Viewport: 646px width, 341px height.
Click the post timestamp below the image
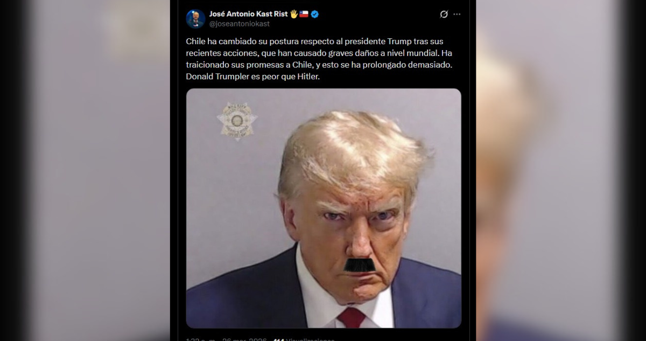coord(226,339)
